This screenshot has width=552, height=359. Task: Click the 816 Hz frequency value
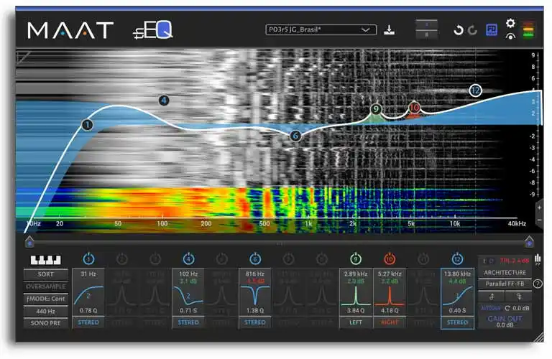point(255,274)
